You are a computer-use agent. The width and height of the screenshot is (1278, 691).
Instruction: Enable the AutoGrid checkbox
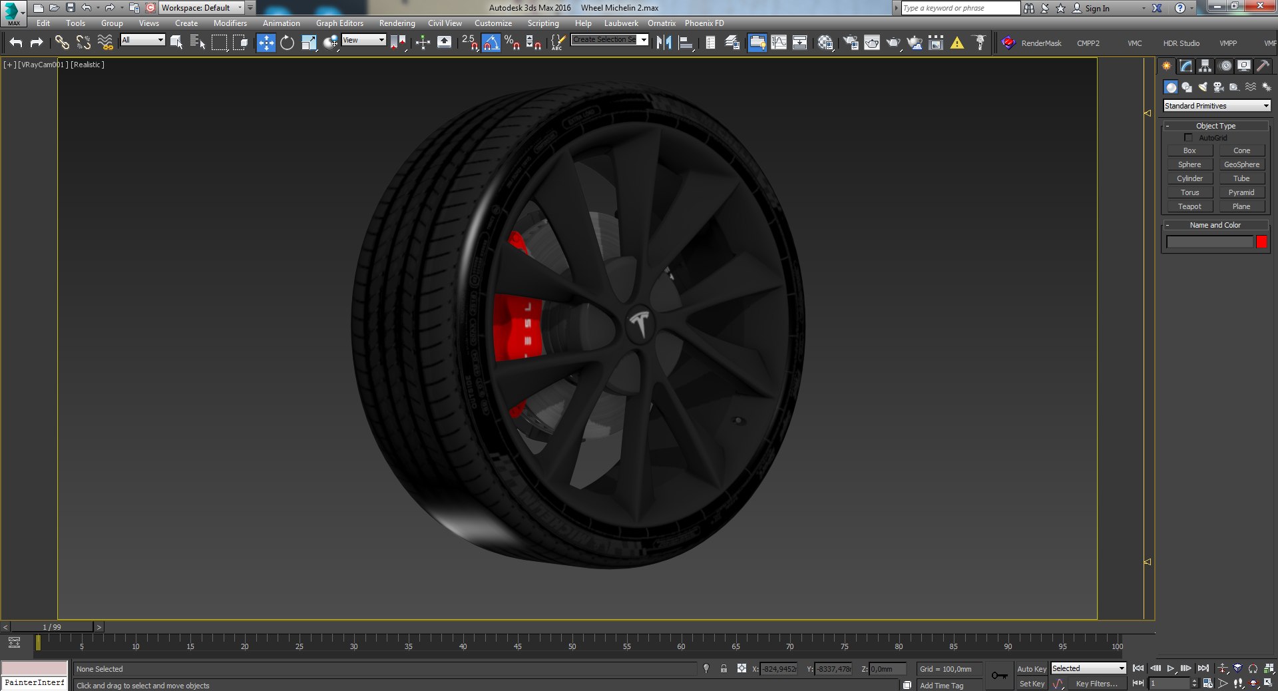[x=1188, y=138]
